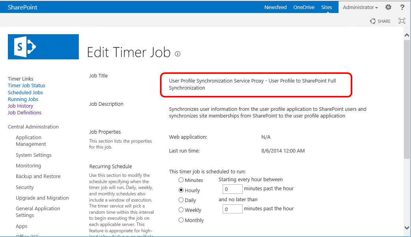This screenshot has height=237, width=411.
Task: Click the Recurring Schedule heading
Action: click(110, 166)
